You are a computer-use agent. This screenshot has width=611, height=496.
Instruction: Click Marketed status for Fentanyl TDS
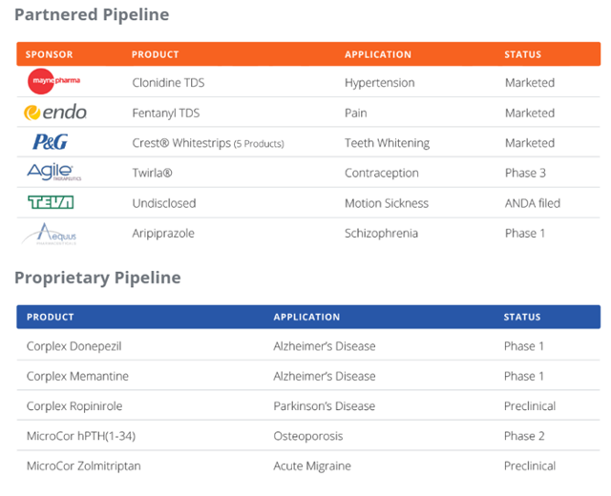pyautogui.click(x=530, y=113)
